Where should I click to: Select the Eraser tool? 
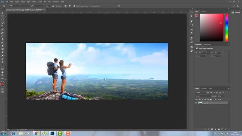(2, 46)
